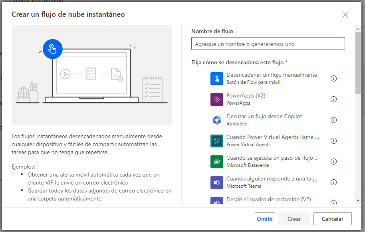
Task: Show info for Teams card response trigger
Action: (x=333, y=182)
